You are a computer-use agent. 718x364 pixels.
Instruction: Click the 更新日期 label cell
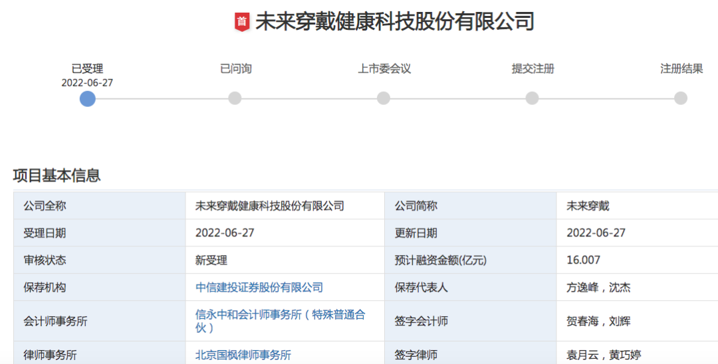[470, 232]
